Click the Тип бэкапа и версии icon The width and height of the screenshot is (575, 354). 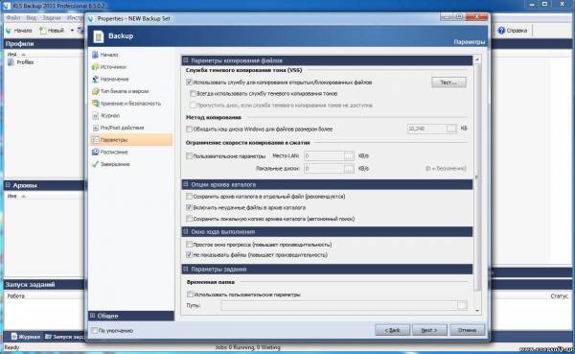click(x=95, y=91)
